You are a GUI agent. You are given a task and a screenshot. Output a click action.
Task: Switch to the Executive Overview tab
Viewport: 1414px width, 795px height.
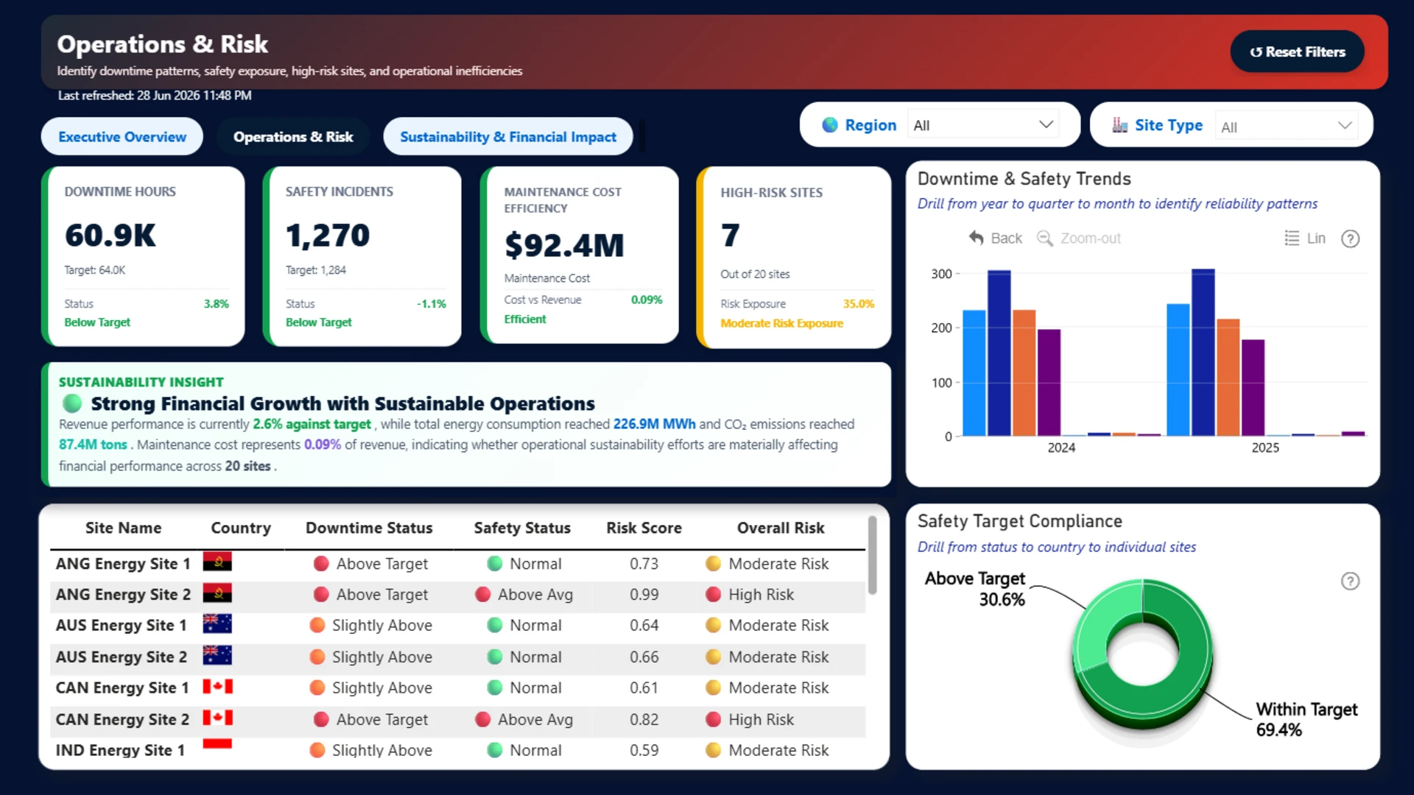click(x=122, y=136)
